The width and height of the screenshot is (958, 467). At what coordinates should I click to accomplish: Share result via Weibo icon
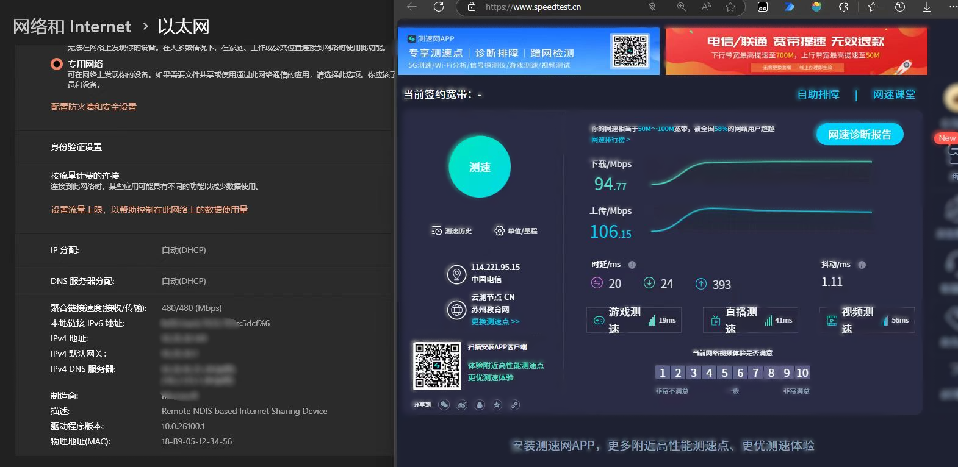(x=462, y=405)
